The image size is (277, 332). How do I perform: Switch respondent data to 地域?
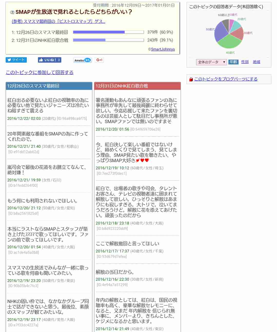256,62
